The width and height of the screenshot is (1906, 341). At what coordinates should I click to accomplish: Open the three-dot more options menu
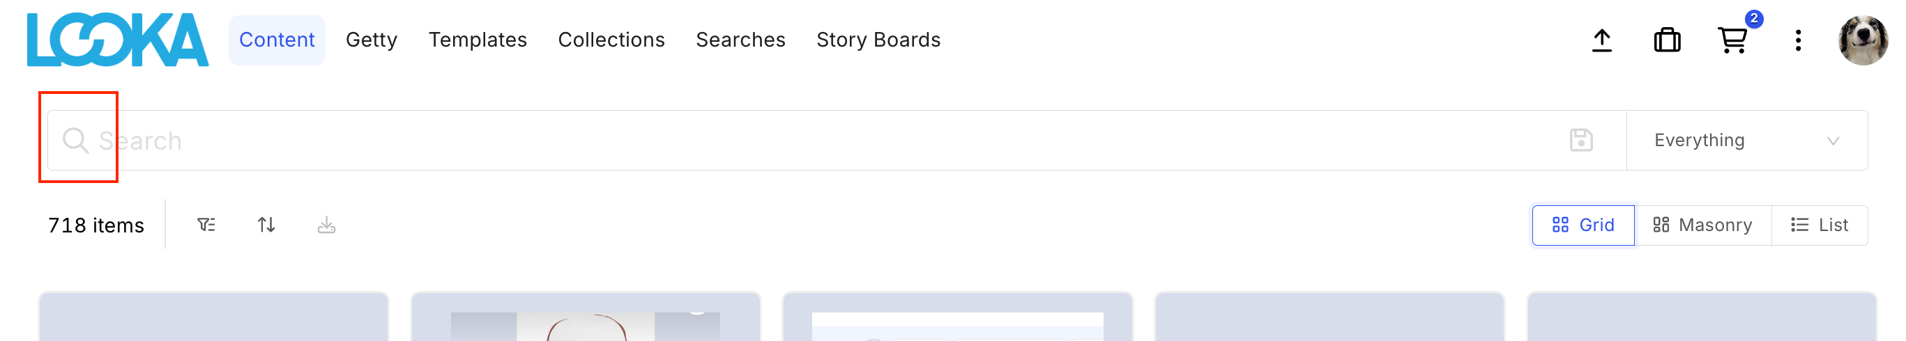pyautogui.click(x=1798, y=40)
